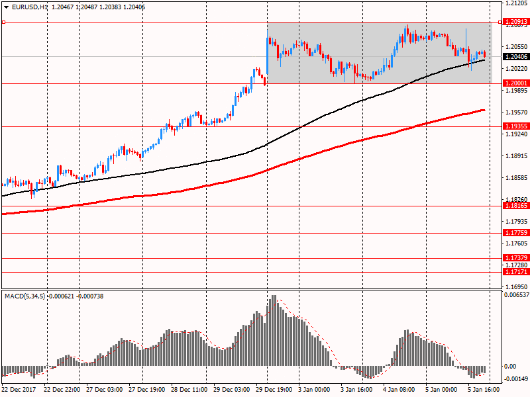Click the -0.00149 MACD scale value
Image resolution: width=530 pixels, height=397 pixels.
516,378
